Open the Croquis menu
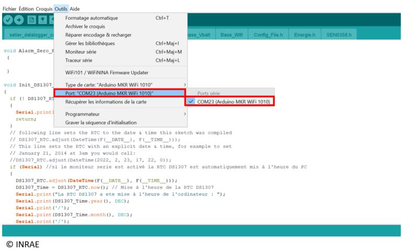This screenshot has height=250, width=401. pos(44,9)
